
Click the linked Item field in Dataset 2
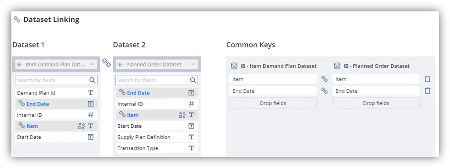coord(157,115)
